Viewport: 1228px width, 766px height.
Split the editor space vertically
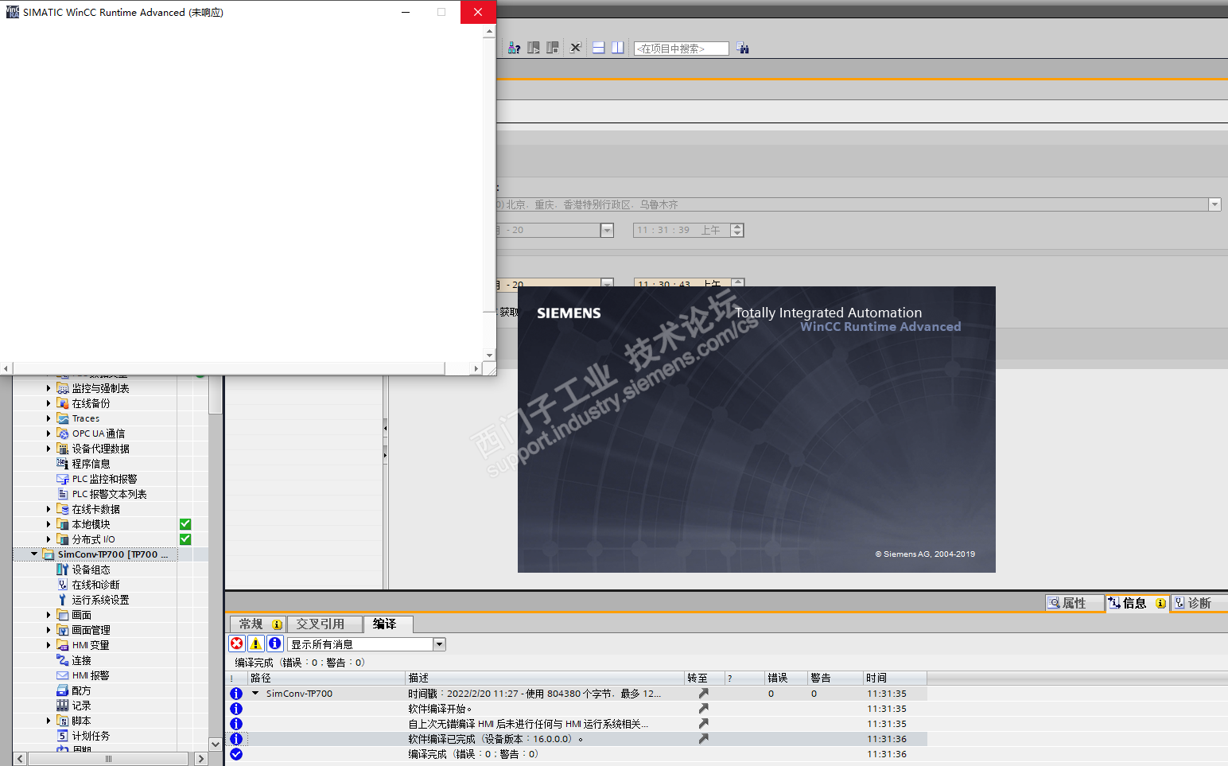[618, 48]
